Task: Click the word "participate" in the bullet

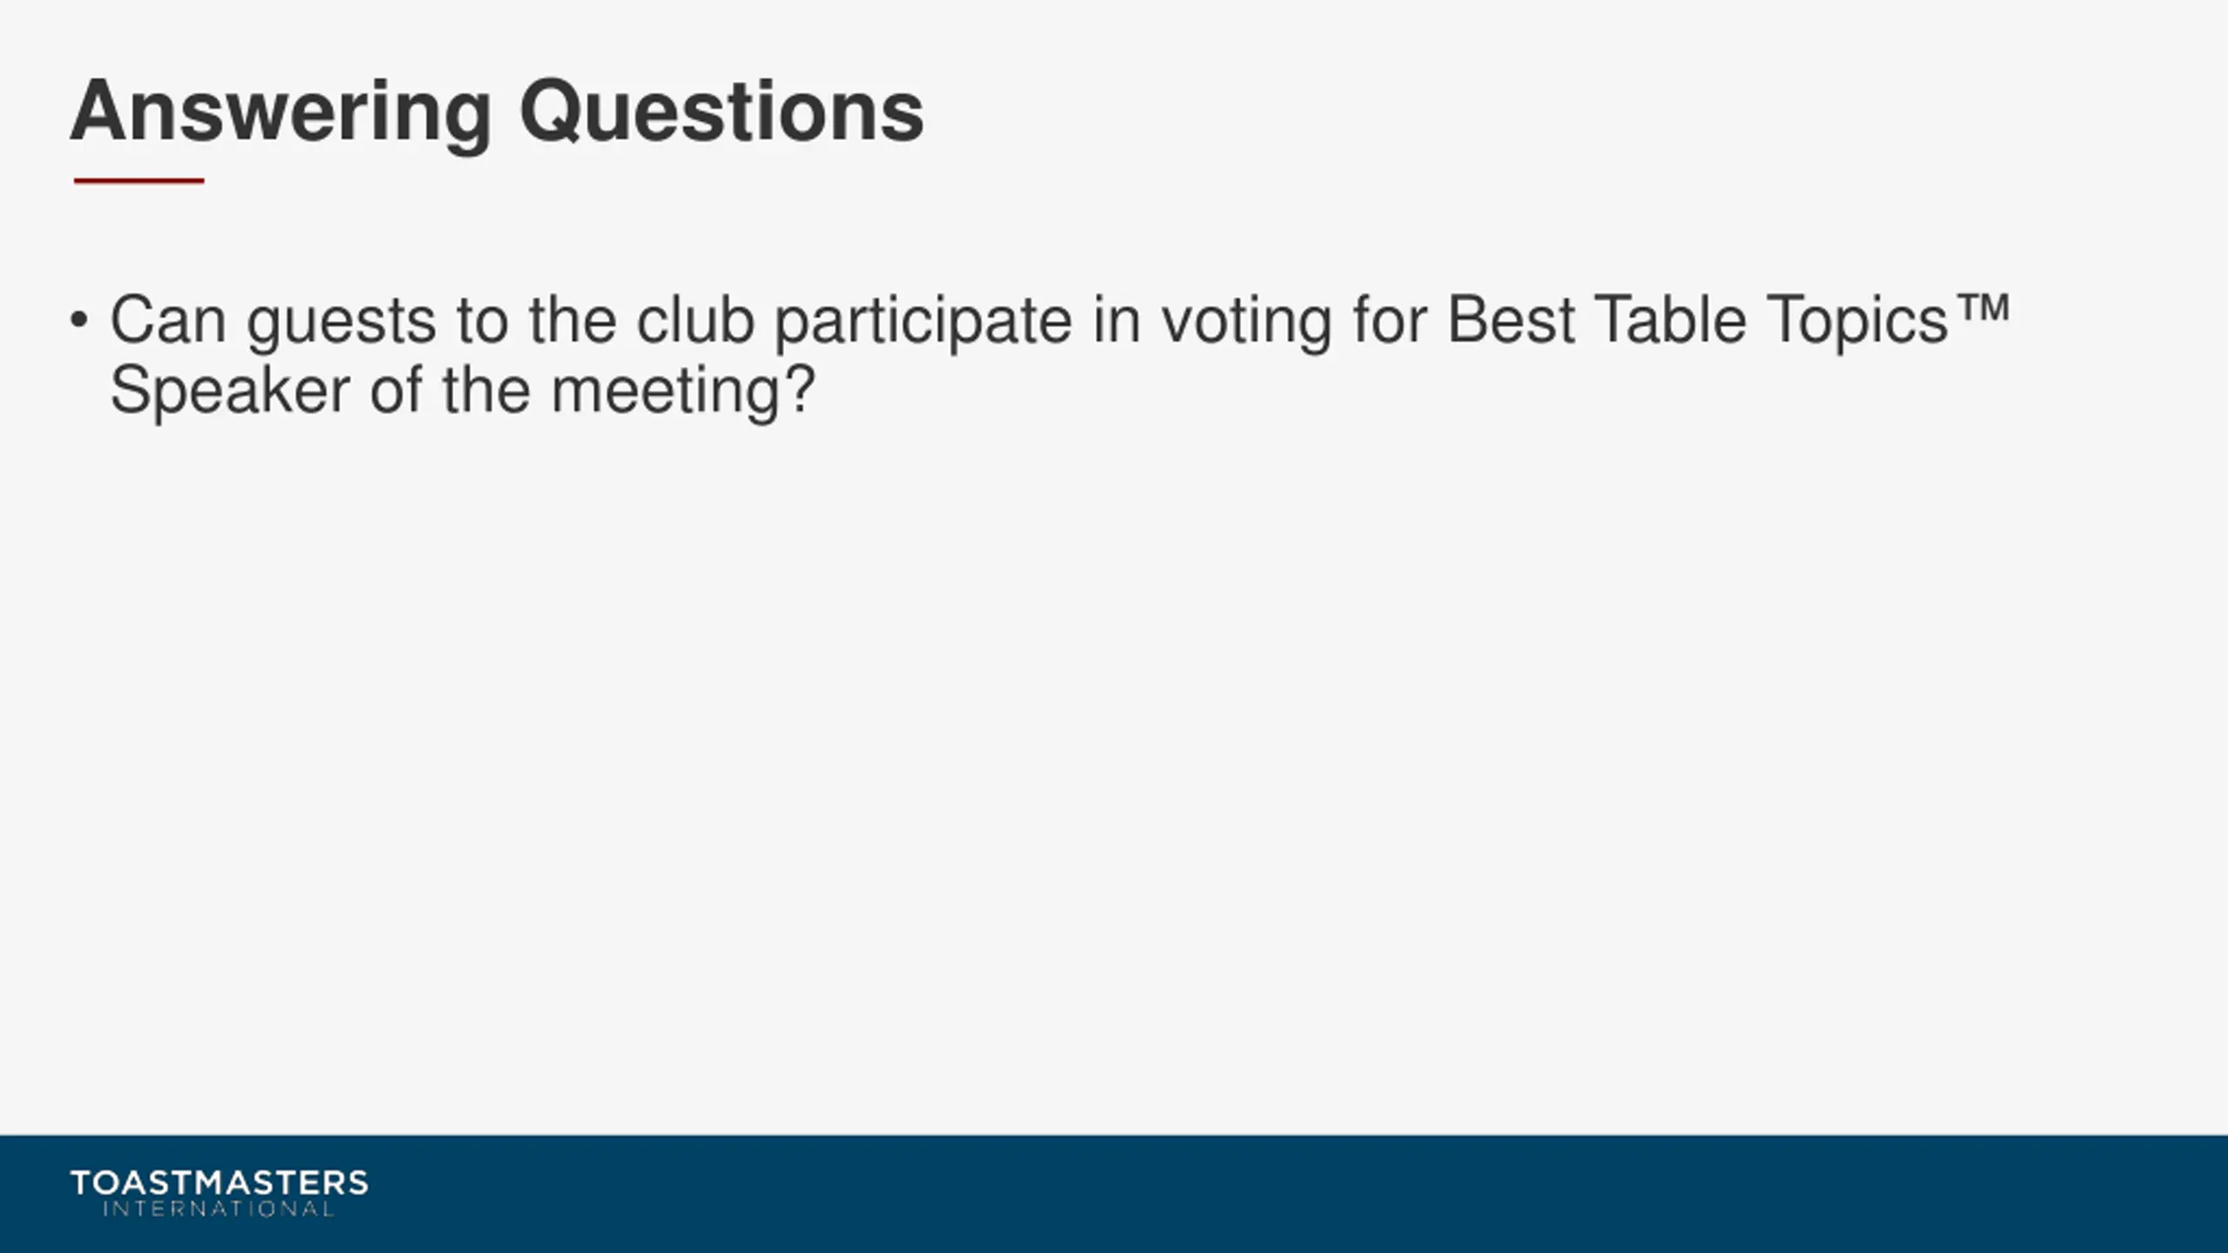Action: point(923,323)
